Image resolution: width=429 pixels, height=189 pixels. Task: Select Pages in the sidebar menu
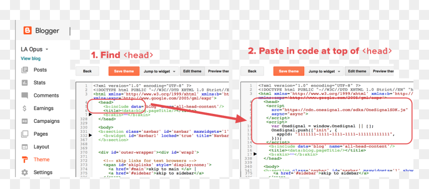click(40, 134)
